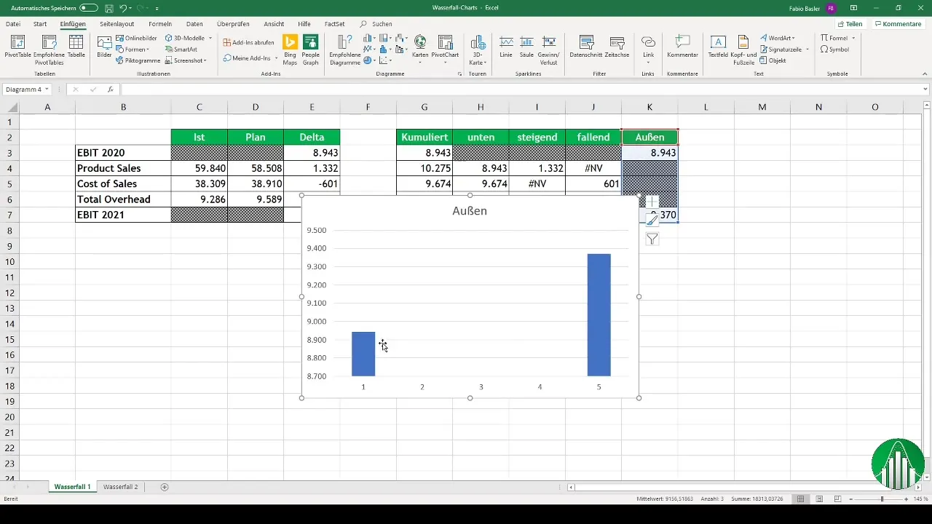This screenshot has height=524, width=932.
Task: Insert an Objekt
Action: point(773,60)
